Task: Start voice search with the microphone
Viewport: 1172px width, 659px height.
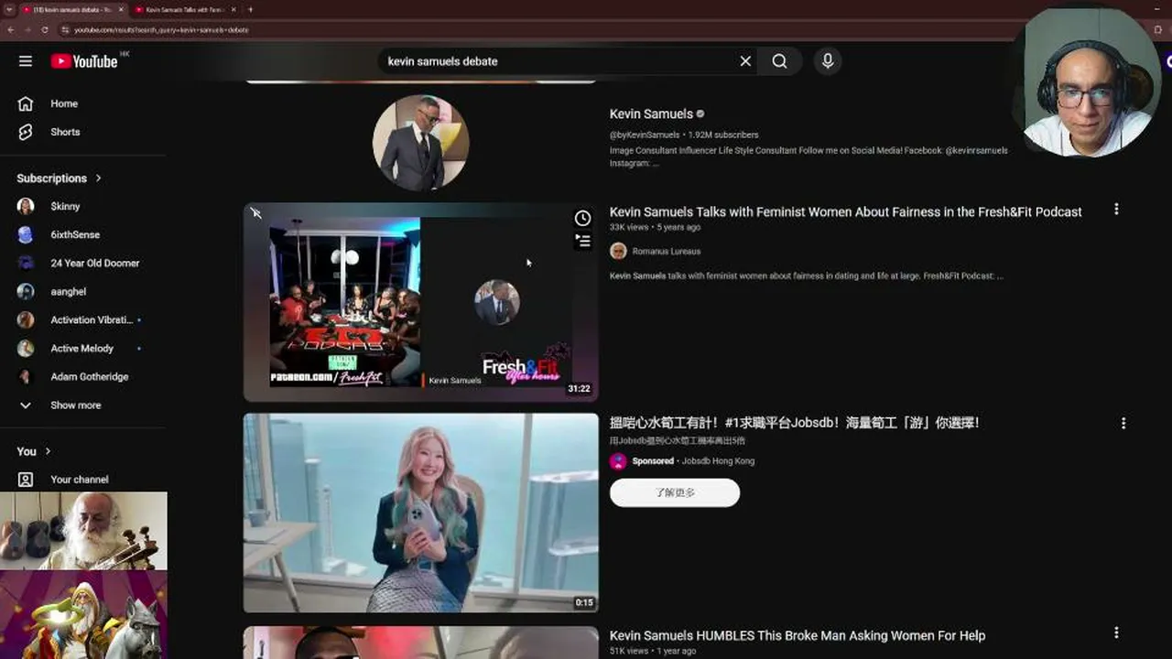Action: click(x=828, y=61)
